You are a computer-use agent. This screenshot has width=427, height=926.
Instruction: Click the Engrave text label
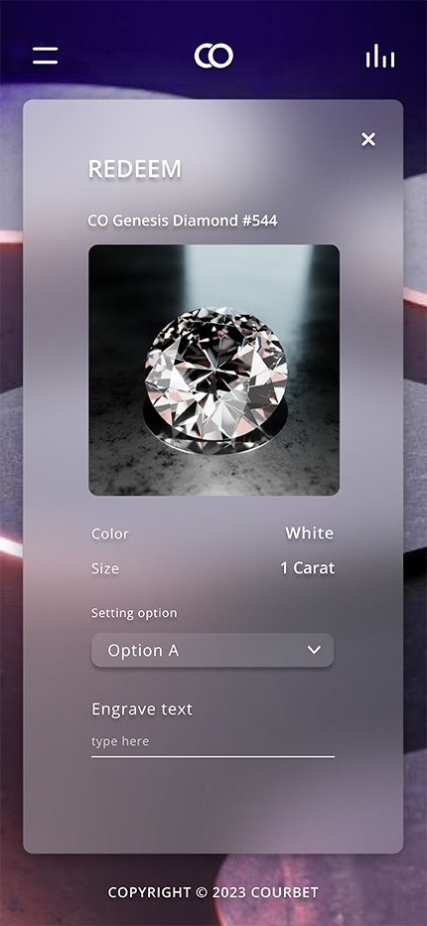pos(142,708)
